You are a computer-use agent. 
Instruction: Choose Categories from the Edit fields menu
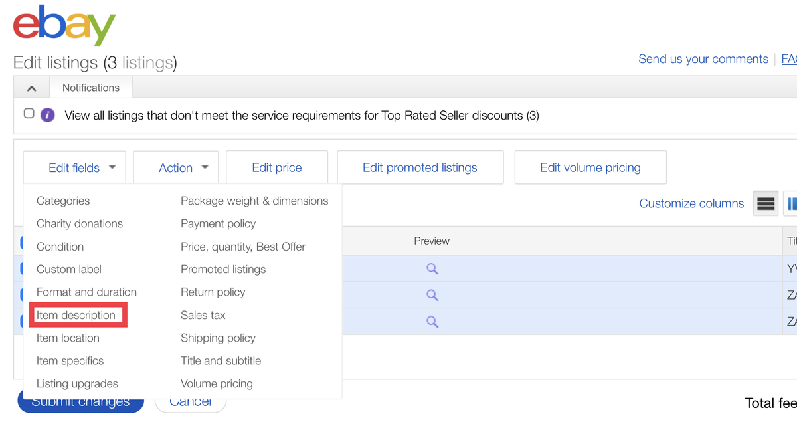point(63,201)
